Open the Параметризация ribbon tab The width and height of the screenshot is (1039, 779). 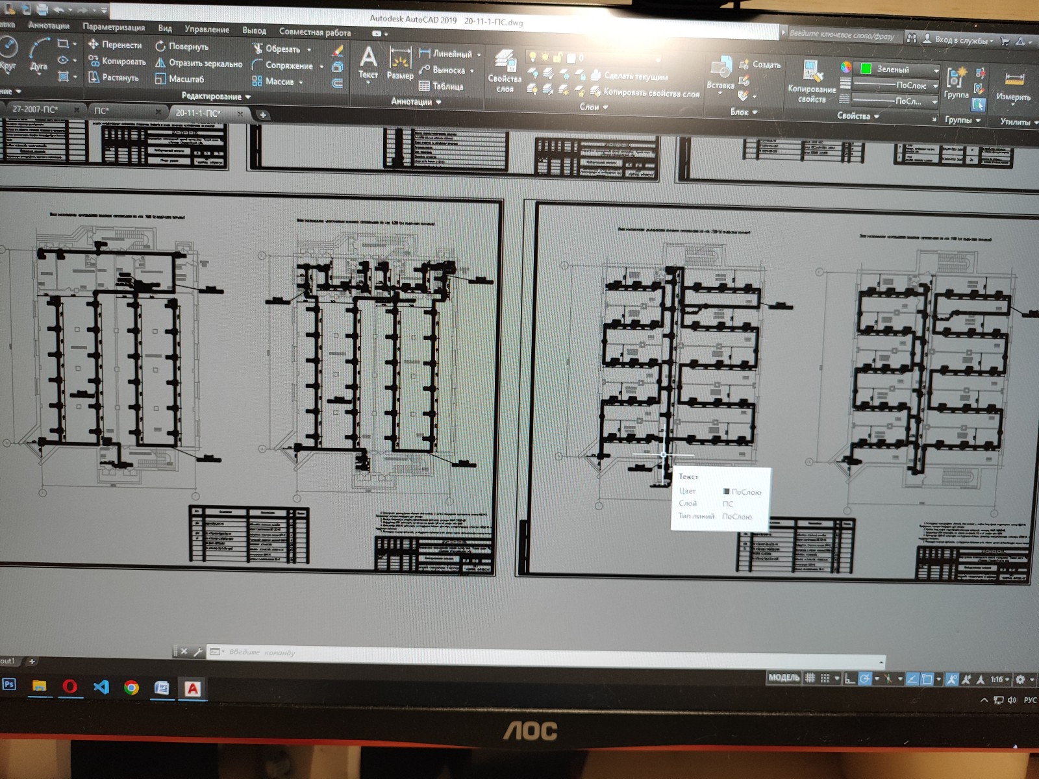(114, 27)
